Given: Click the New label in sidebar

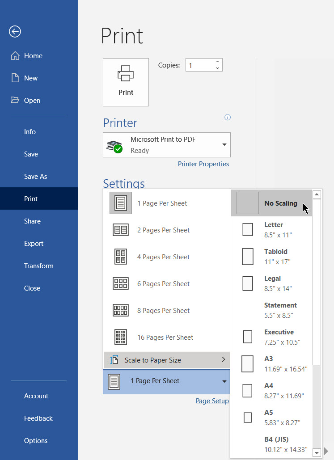Looking at the screenshot, I should coord(31,78).
